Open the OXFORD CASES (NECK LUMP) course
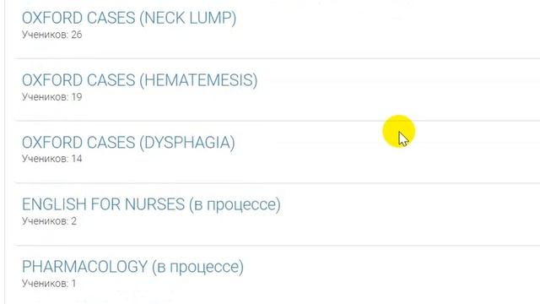The height and width of the screenshot is (304, 540). coord(129,18)
